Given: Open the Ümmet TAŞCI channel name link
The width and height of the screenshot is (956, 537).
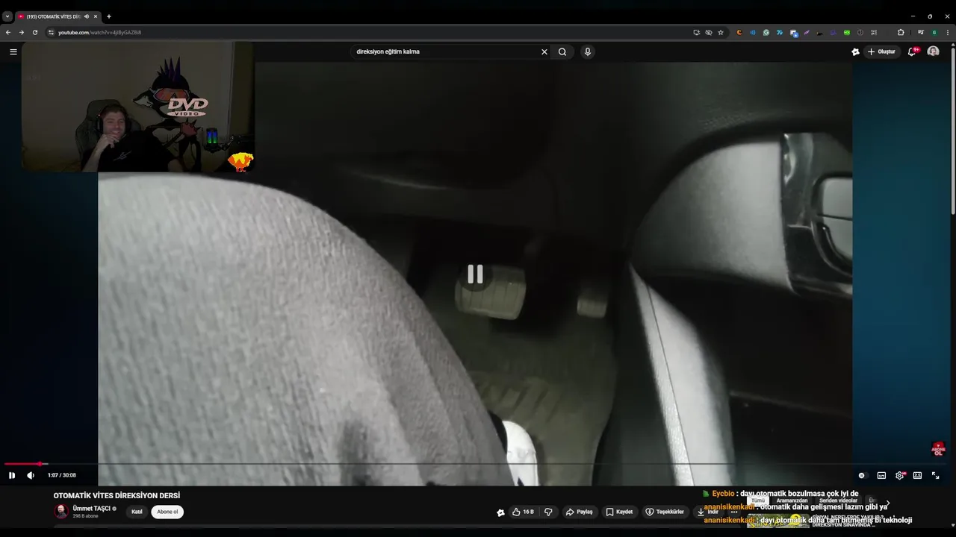Looking at the screenshot, I should [91, 509].
